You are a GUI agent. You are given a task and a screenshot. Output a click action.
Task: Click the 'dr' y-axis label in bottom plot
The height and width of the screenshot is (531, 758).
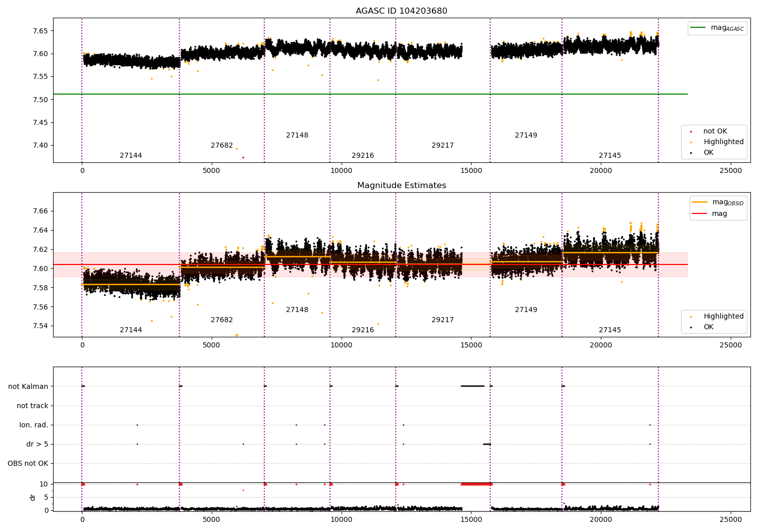(33, 497)
